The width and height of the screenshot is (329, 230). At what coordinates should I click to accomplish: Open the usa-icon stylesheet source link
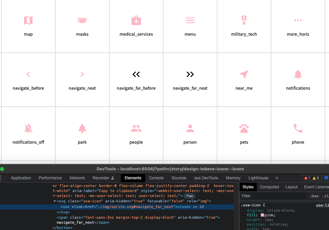322,205
